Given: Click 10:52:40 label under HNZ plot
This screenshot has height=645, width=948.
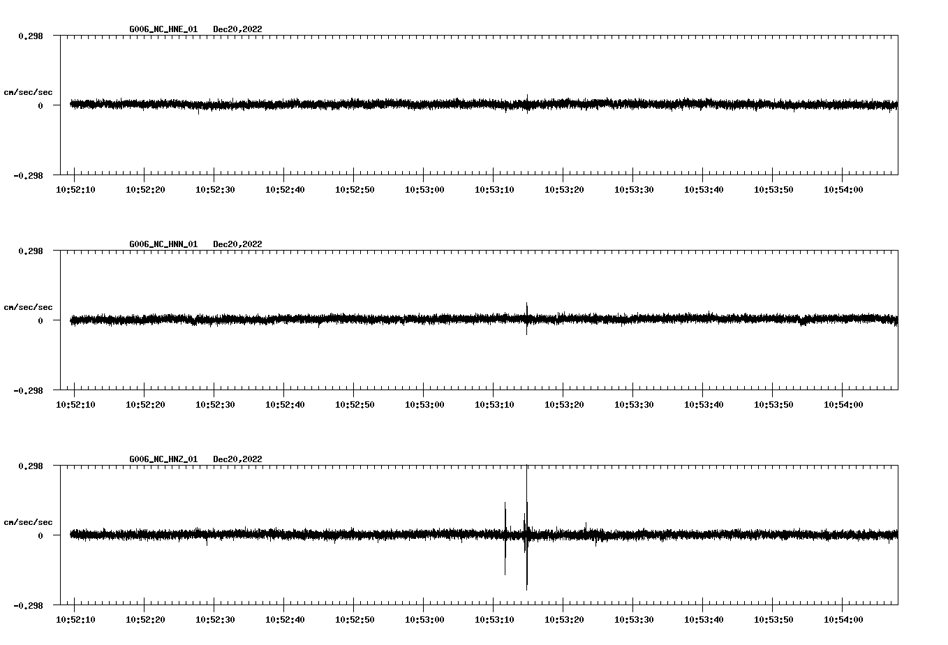Looking at the screenshot, I should tap(285, 620).
